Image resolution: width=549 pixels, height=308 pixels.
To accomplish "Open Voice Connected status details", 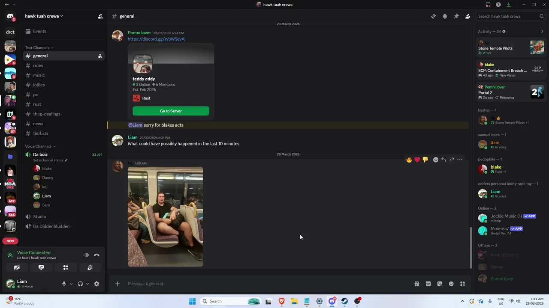I will [x=34, y=252].
